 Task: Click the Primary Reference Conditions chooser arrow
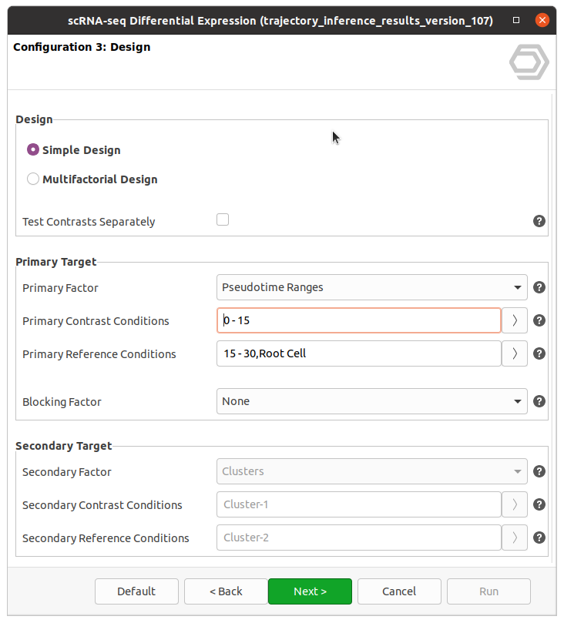pyautogui.click(x=515, y=353)
